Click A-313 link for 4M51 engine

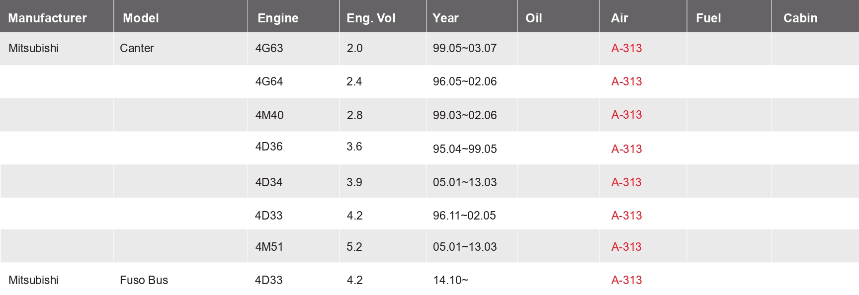(626, 247)
